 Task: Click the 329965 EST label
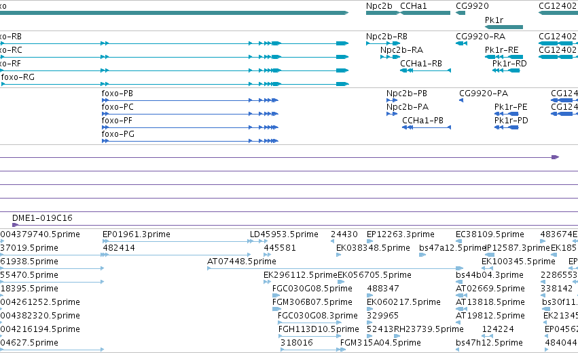(382, 316)
